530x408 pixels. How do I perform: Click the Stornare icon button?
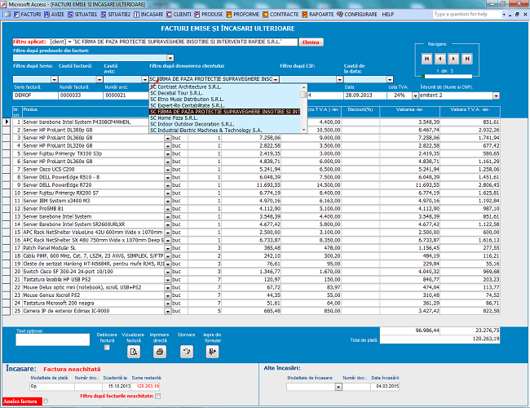click(x=187, y=352)
